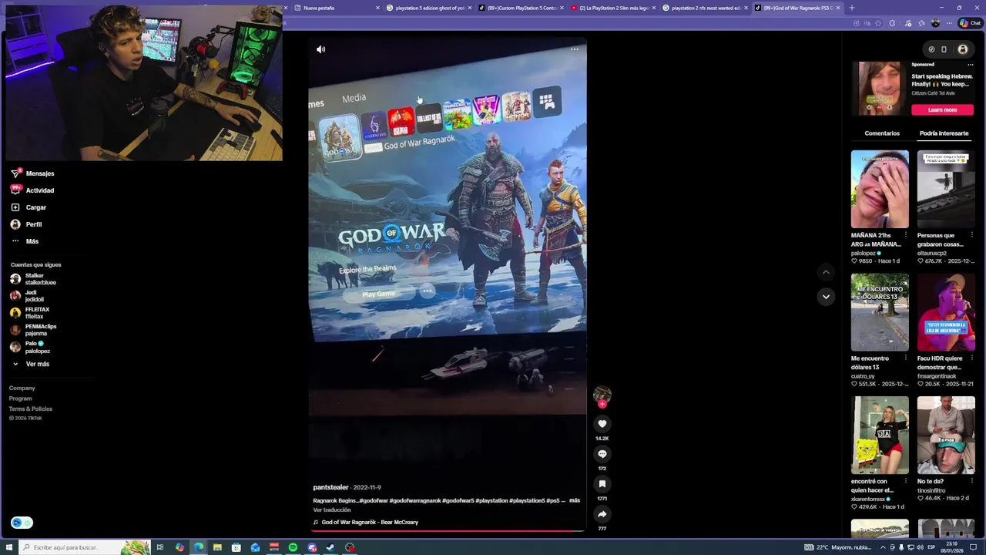Mute the TikTok video sound
Viewport: 986px width, 555px height.
(321, 49)
